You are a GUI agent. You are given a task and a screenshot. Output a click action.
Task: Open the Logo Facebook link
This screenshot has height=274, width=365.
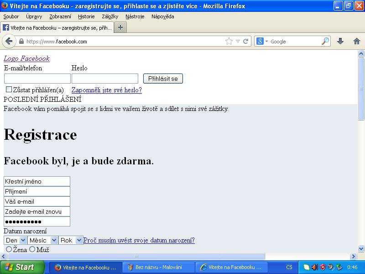click(x=26, y=58)
